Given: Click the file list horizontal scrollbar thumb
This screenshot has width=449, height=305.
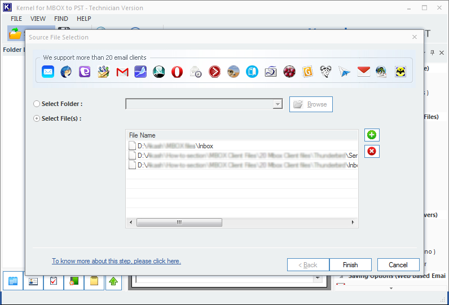Looking at the screenshot, I should tap(179, 222).
